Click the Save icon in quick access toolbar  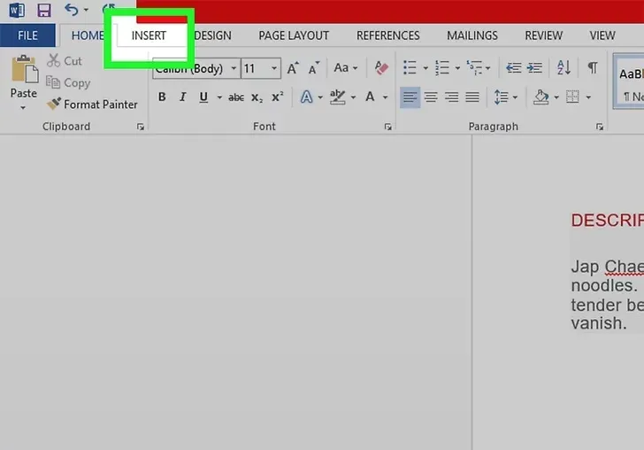[44, 10]
